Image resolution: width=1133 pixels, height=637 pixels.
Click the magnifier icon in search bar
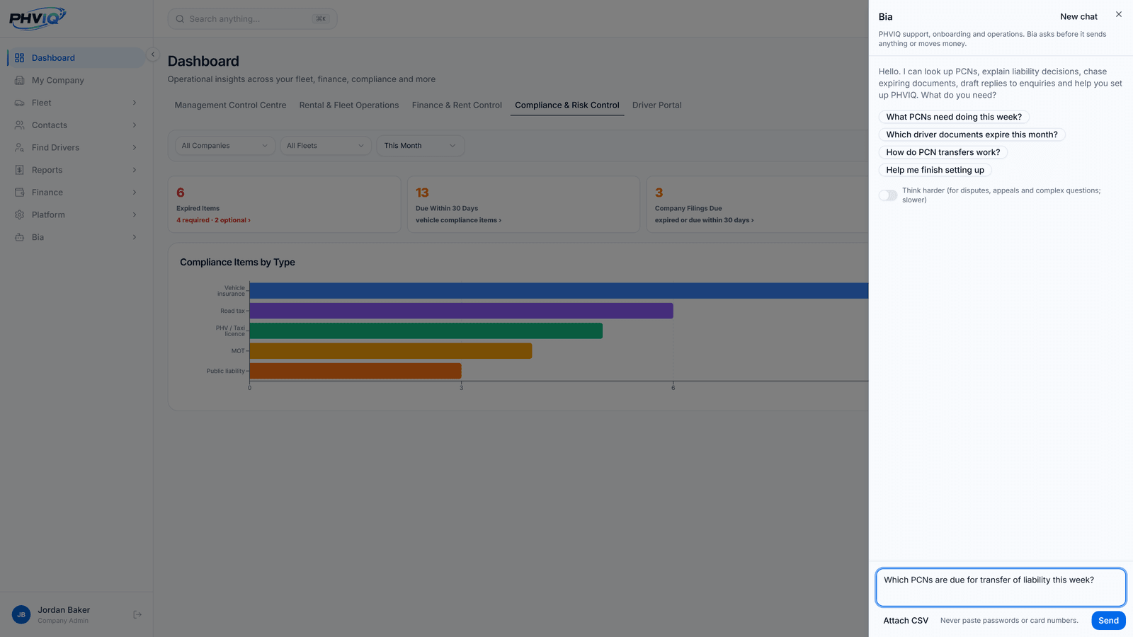tap(180, 19)
